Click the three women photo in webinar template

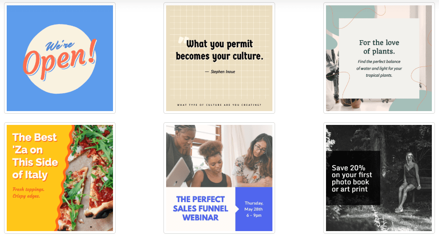[219, 156]
